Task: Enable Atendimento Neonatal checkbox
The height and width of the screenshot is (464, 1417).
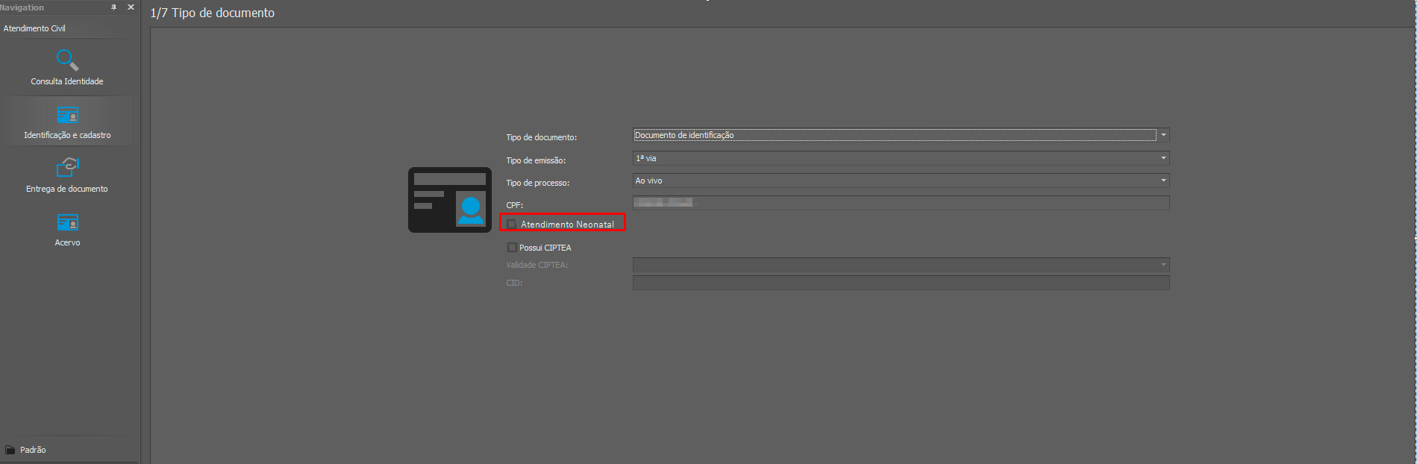Action: 512,225
